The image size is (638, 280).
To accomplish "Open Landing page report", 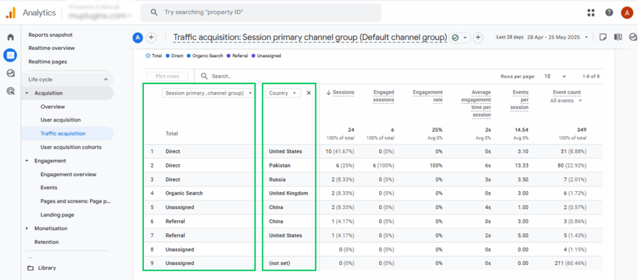I will [x=57, y=215].
